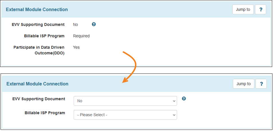Viewport: 273px width, 131px height.
Task: Click the lower panel's "EVV Supporting Document" label
Action: (x=39, y=99)
